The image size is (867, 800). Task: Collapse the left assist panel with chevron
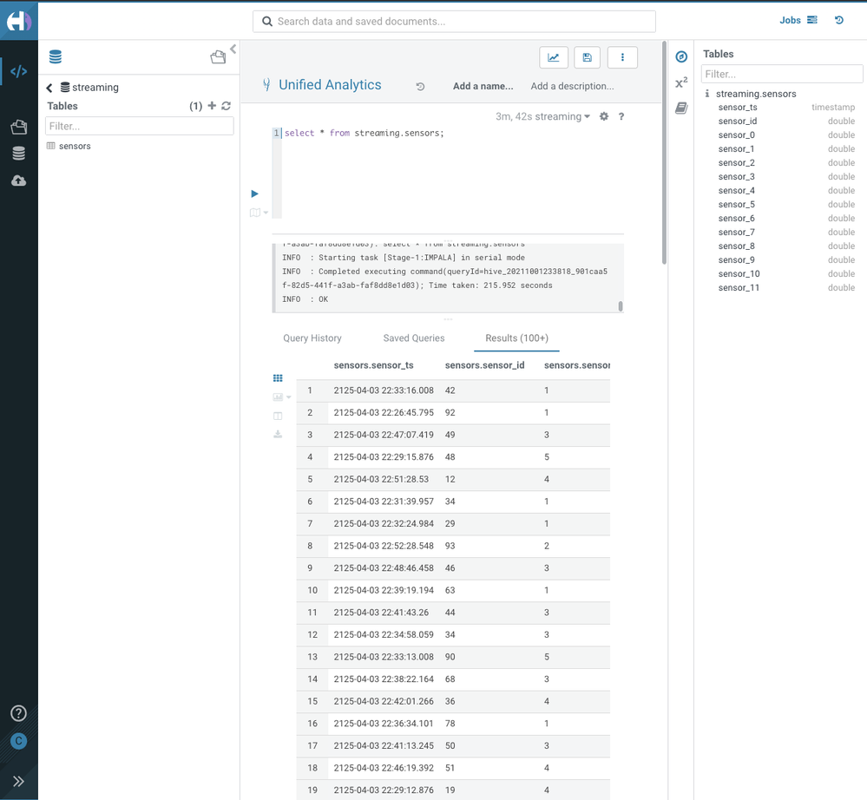[x=233, y=49]
